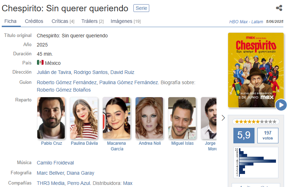Switch to the Ficha tab
The height and width of the screenshot is (187, 289).
pyautogui.click(x=11, y=21)
